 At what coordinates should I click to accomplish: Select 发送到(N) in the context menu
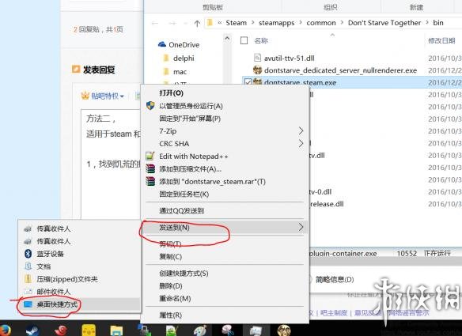point(224,227)
